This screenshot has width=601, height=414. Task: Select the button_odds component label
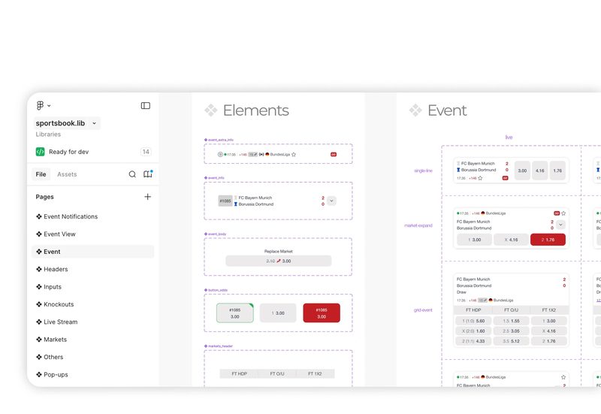pyautogui.click(x=216, y=290)
